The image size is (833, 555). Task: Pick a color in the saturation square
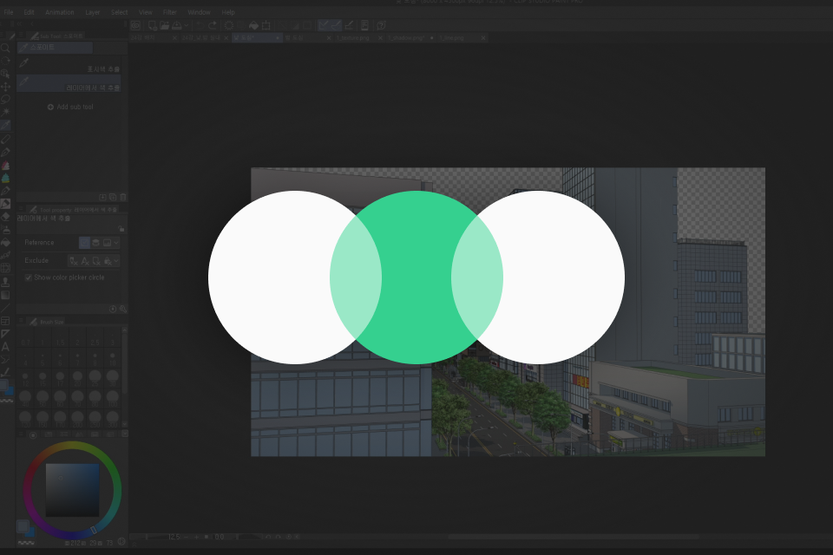pos(72,490)
